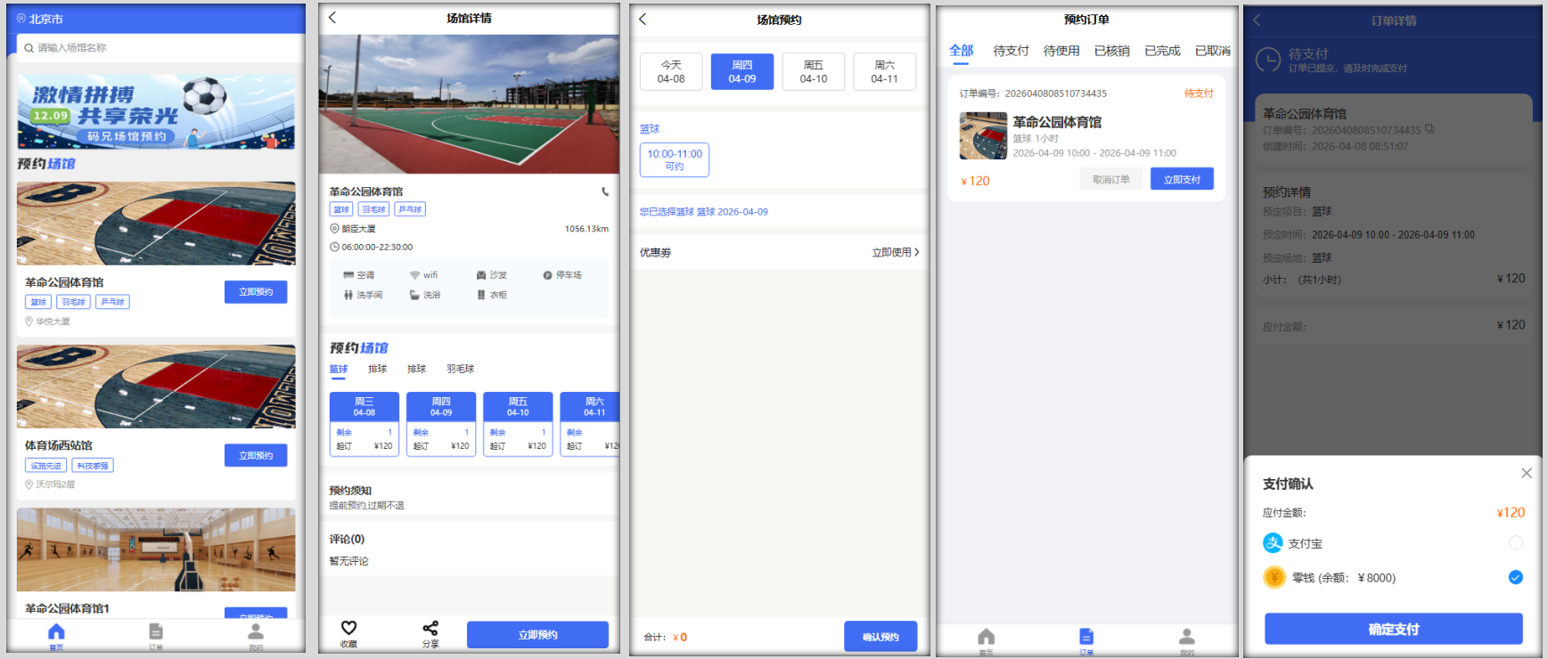The image size is (1548, 659).
Task: Tap the clock icon beside 06:00:00-22:30:00
Action: [x=334, y=247]
